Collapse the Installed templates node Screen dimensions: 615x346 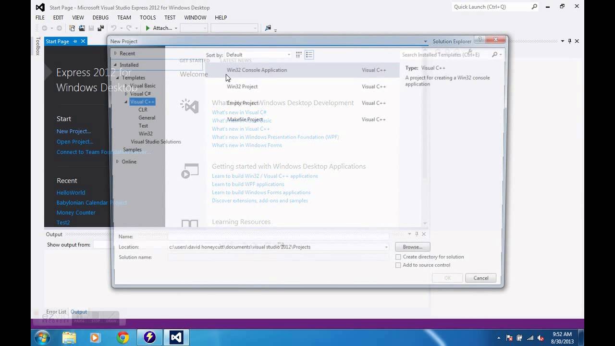click(x=115, y=65)
